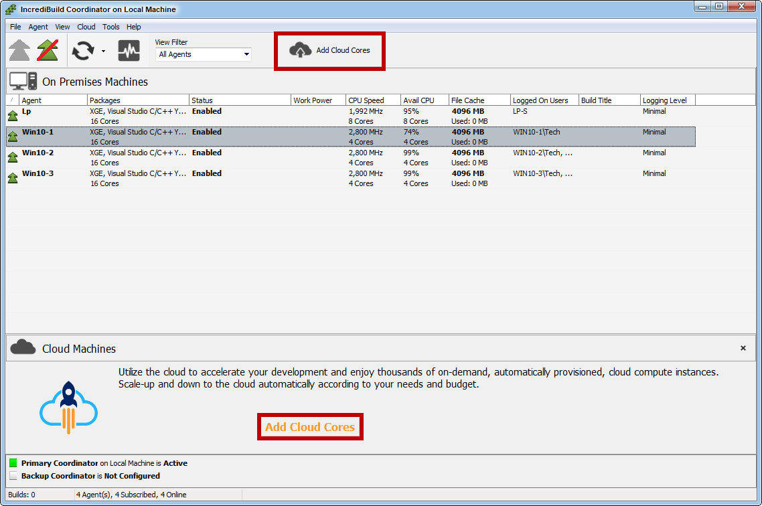Open the Build Monitor waveform icon
Screen dimensions: 762x506
coord(129,50)
